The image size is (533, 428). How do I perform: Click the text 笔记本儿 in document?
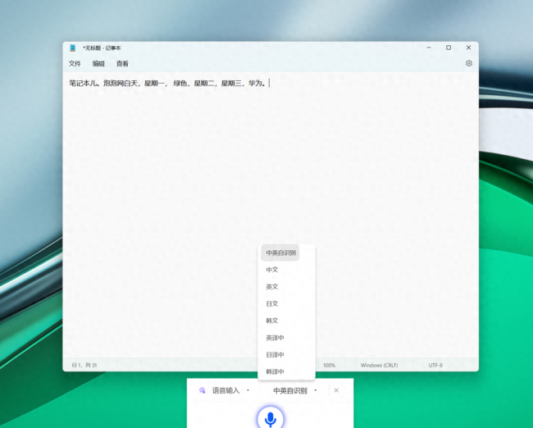(x=83, y=83)
